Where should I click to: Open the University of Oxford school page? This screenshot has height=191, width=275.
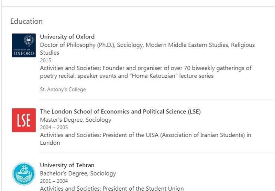[67, 37]
